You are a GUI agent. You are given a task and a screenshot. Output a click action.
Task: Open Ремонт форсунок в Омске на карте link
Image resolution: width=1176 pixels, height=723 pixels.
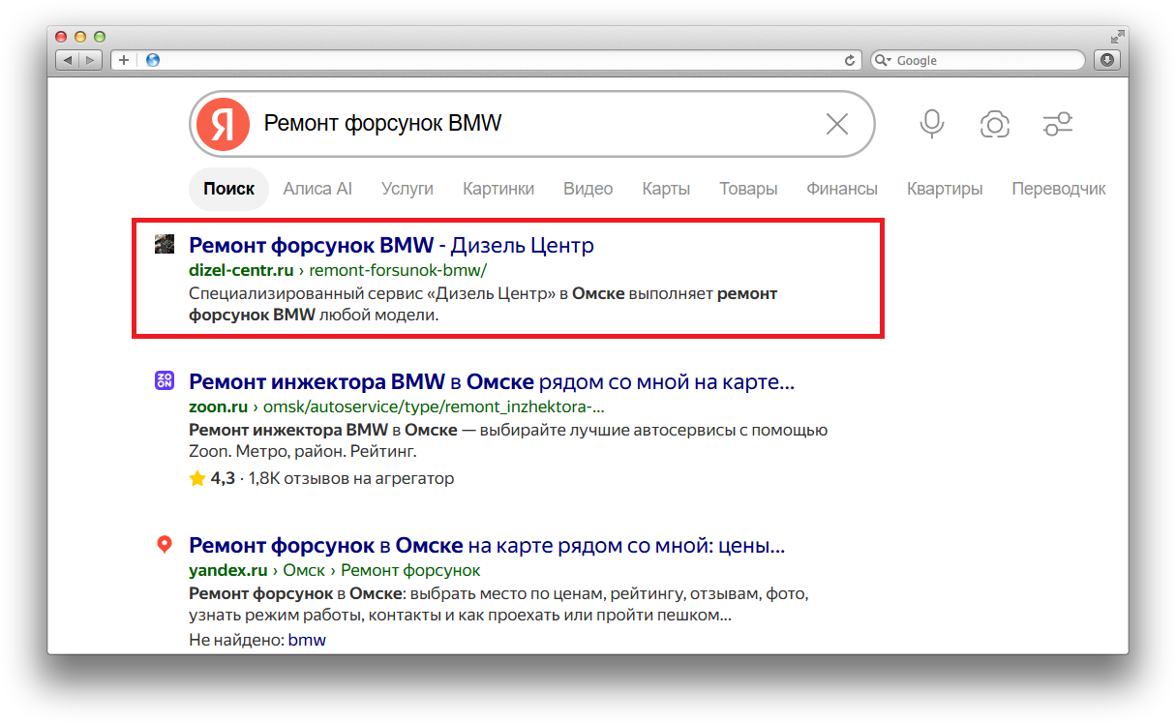pyautogui.click(x=487, y=545)
